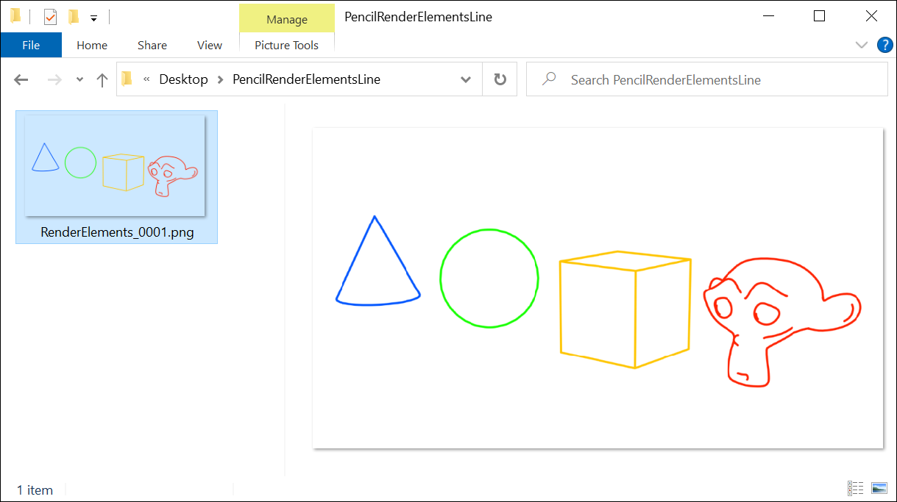Viewport: 897px width, 502px height.
Task: Switch to Details view in the status bar
Action: coord(855,488)
